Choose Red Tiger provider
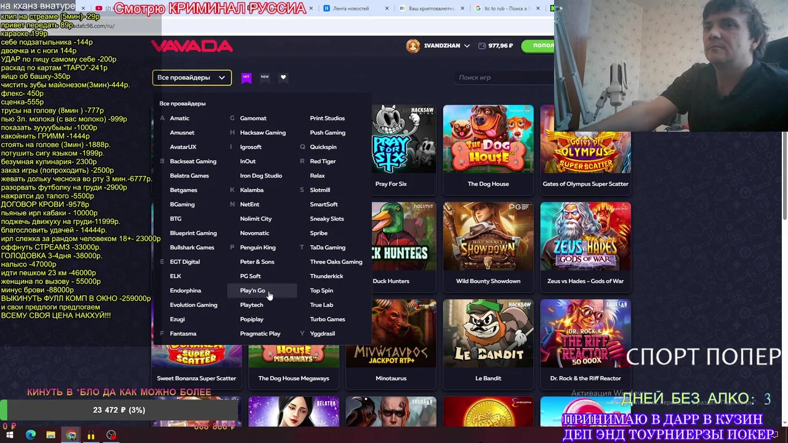Viewport: 788px width, 443px height. [x=323, y=161]
